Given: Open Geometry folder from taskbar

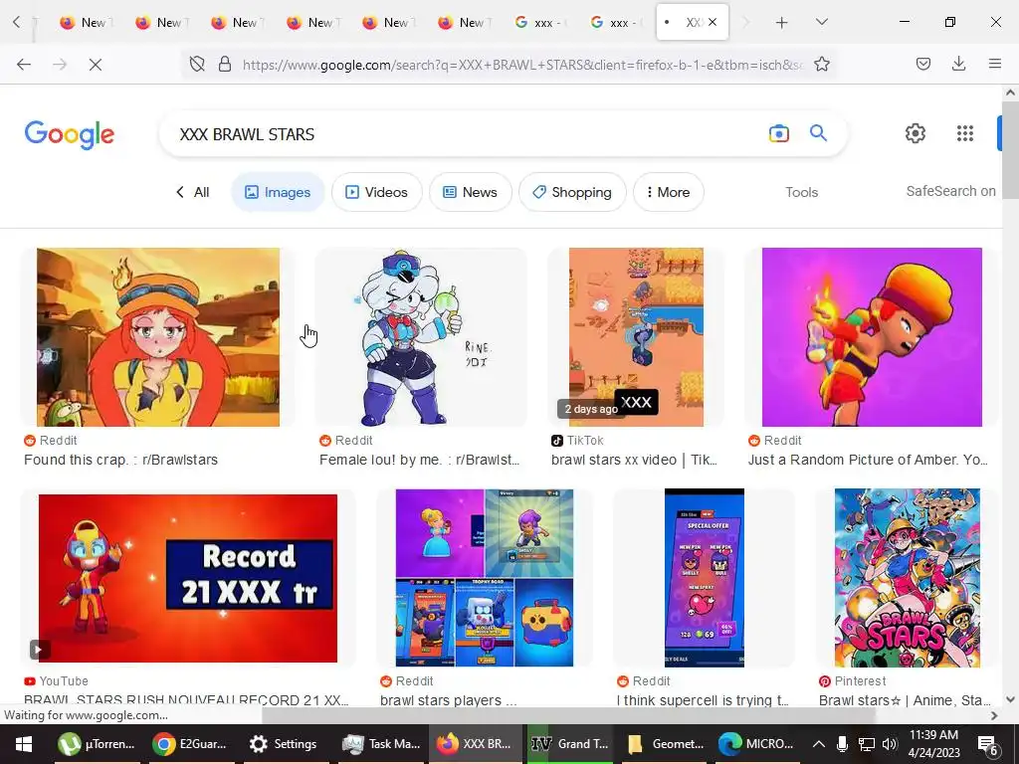Looking at the screenshot, I should [x=665, y=744].
